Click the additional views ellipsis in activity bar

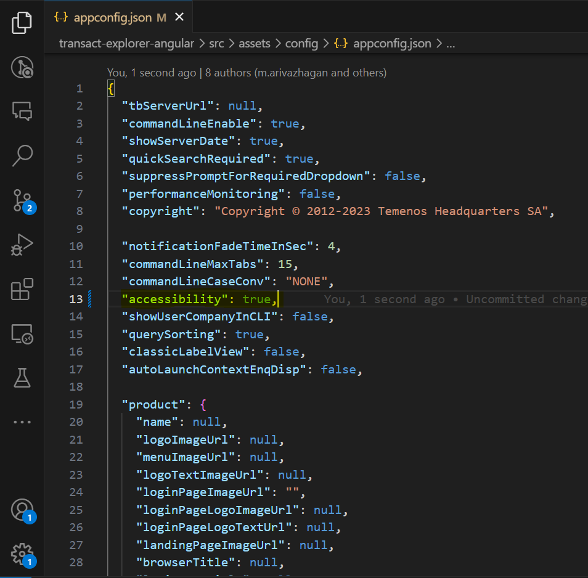(22, 421)
